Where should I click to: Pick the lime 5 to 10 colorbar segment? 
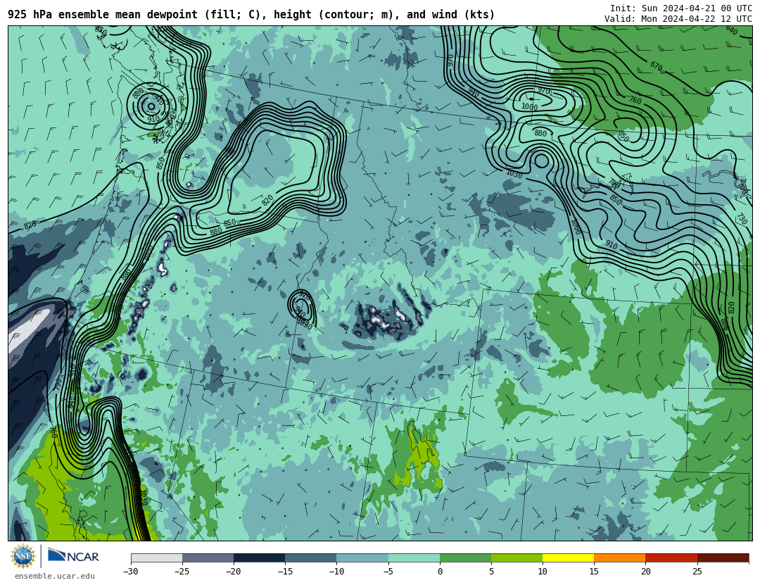(517, 558)
